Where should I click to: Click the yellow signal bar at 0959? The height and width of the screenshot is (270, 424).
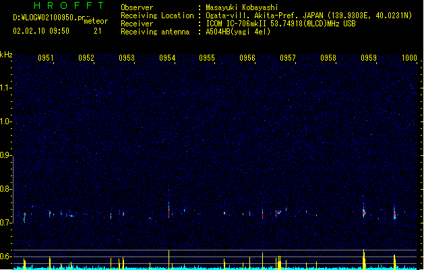click(x=364, y=259)
